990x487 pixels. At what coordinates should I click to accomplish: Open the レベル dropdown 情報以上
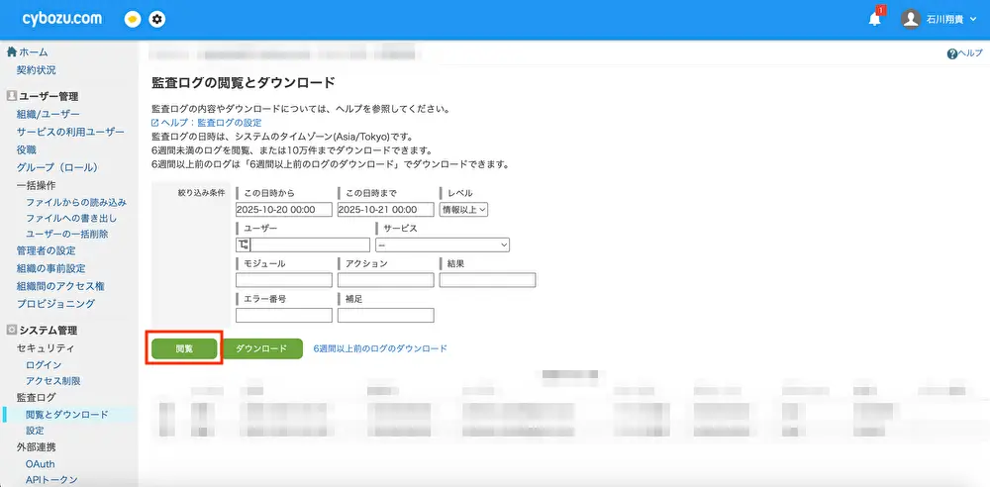tap(463, 210)
